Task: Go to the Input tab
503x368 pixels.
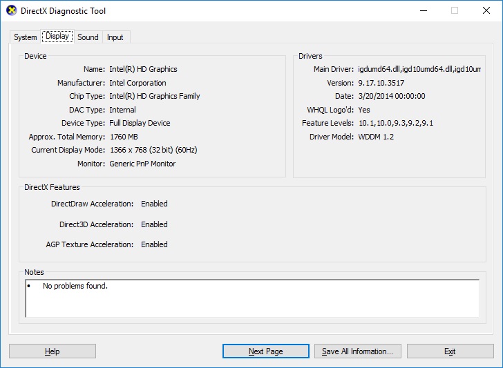Action: coord(115,37)
